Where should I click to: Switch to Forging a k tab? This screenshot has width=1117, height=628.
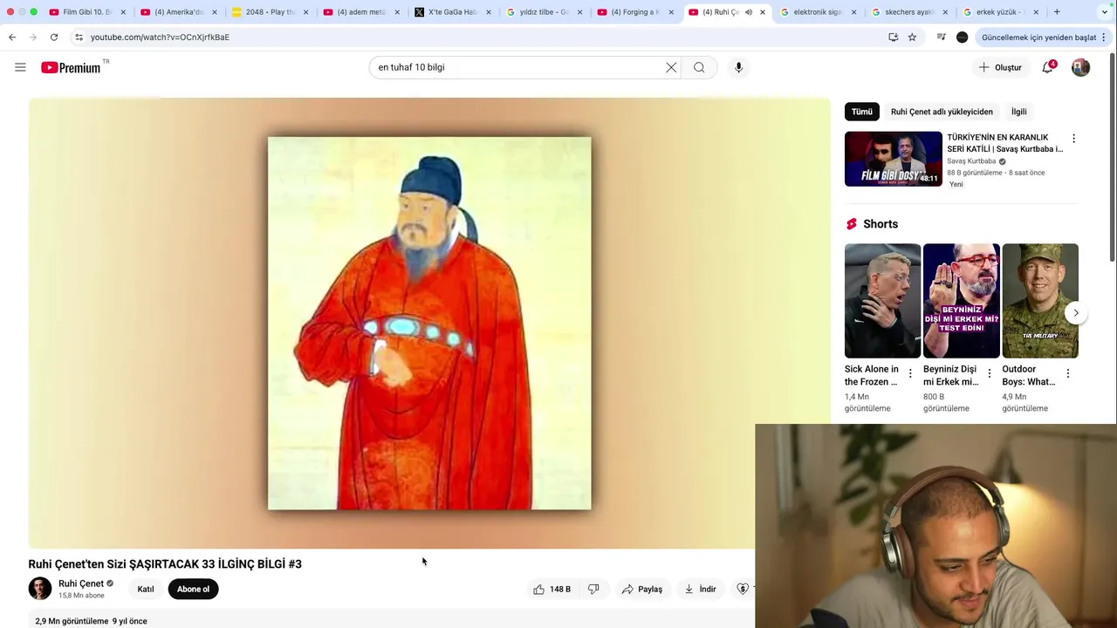coord(635,12)
